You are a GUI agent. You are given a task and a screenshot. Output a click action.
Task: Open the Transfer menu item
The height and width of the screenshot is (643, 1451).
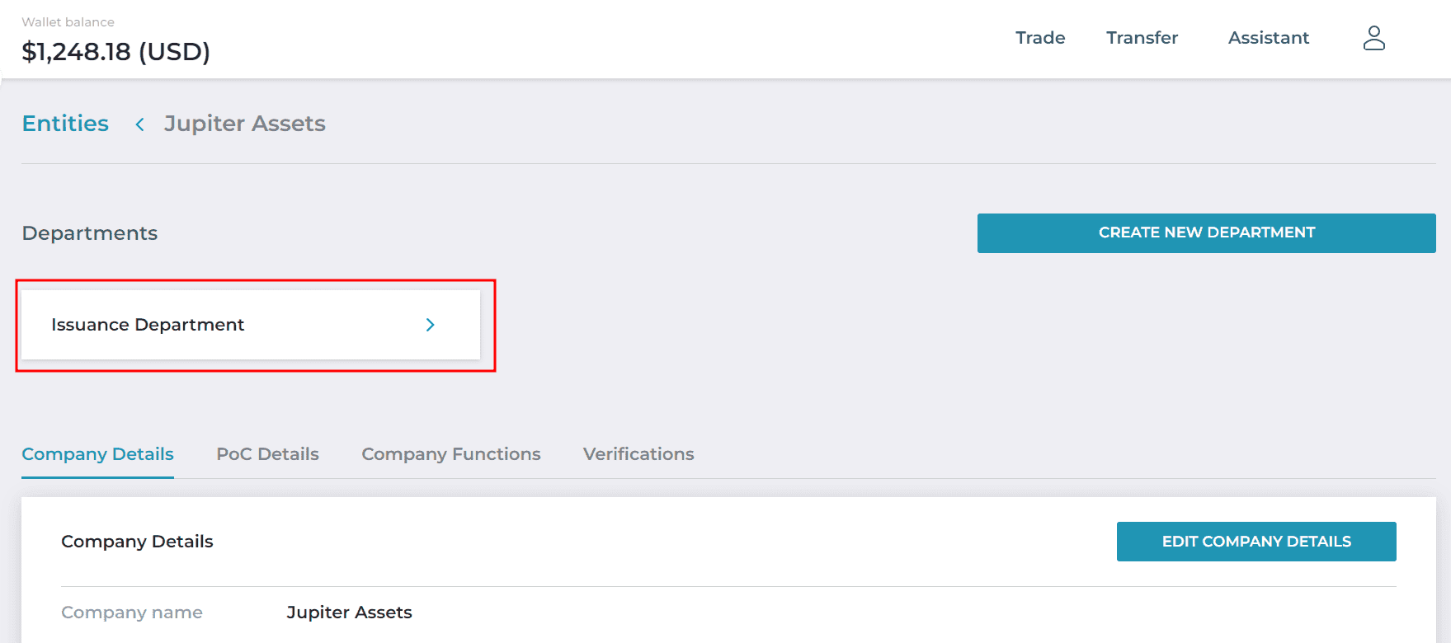click(1142, 38)
